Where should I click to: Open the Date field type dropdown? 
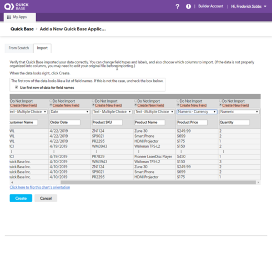tap(69, 112)
